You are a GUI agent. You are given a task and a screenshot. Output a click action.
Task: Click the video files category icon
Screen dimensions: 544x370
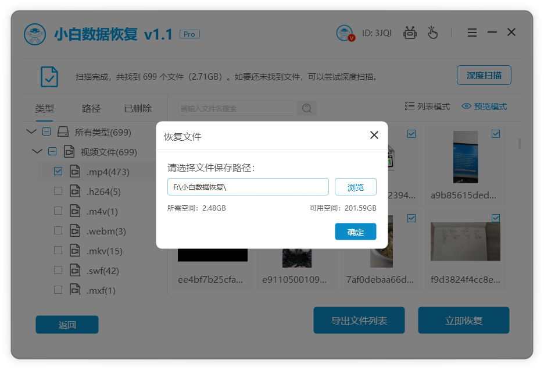(x=69, y=151)
